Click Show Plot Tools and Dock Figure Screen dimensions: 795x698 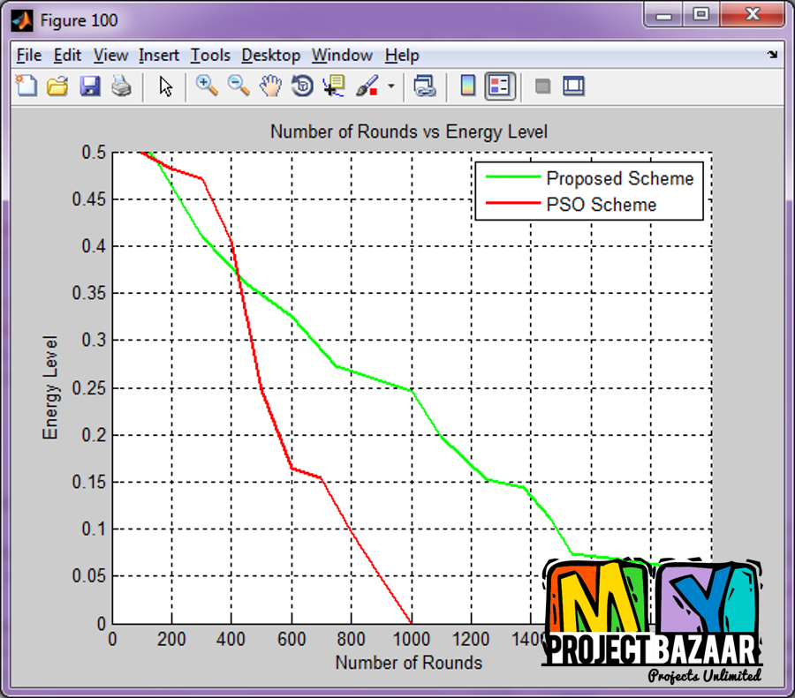tap(574, 86)
